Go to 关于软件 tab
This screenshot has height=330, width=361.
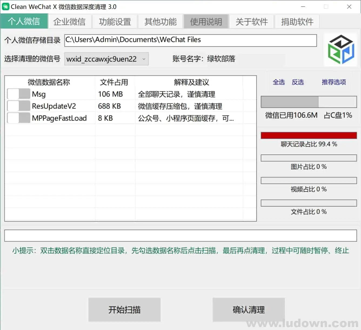click(252, 22)
